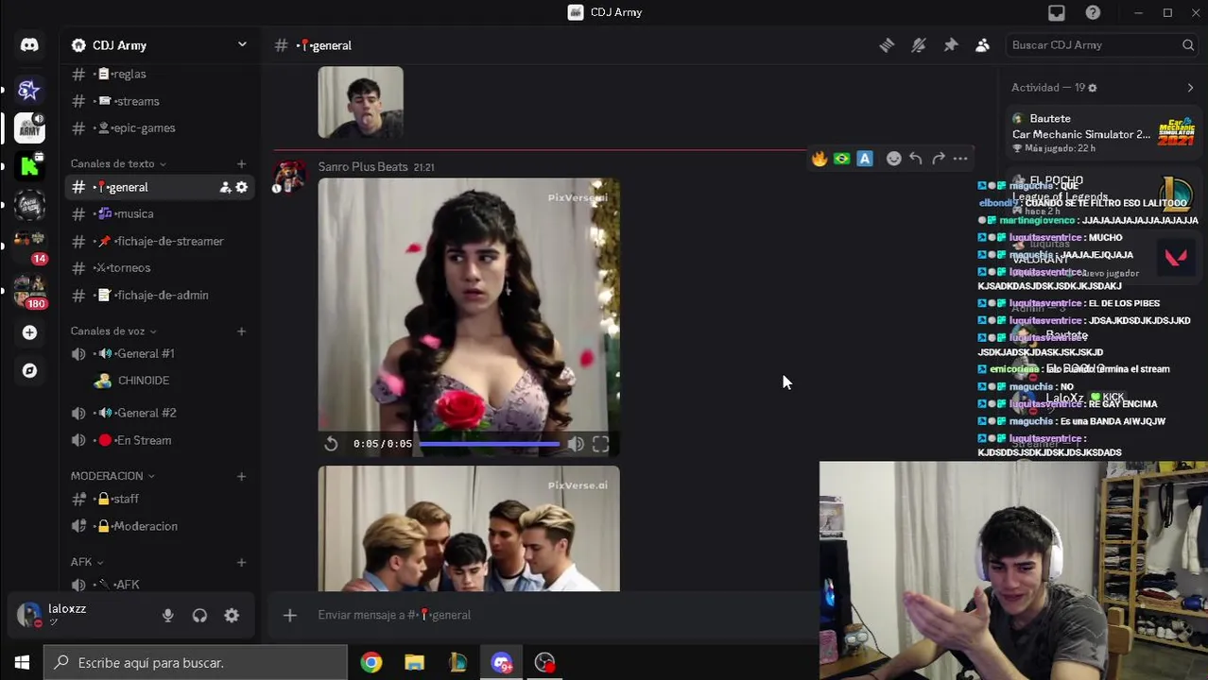The height and width of the screenshot is (680, 1208).
Task: Edit general channel settings gear
Action: (242, 187)
